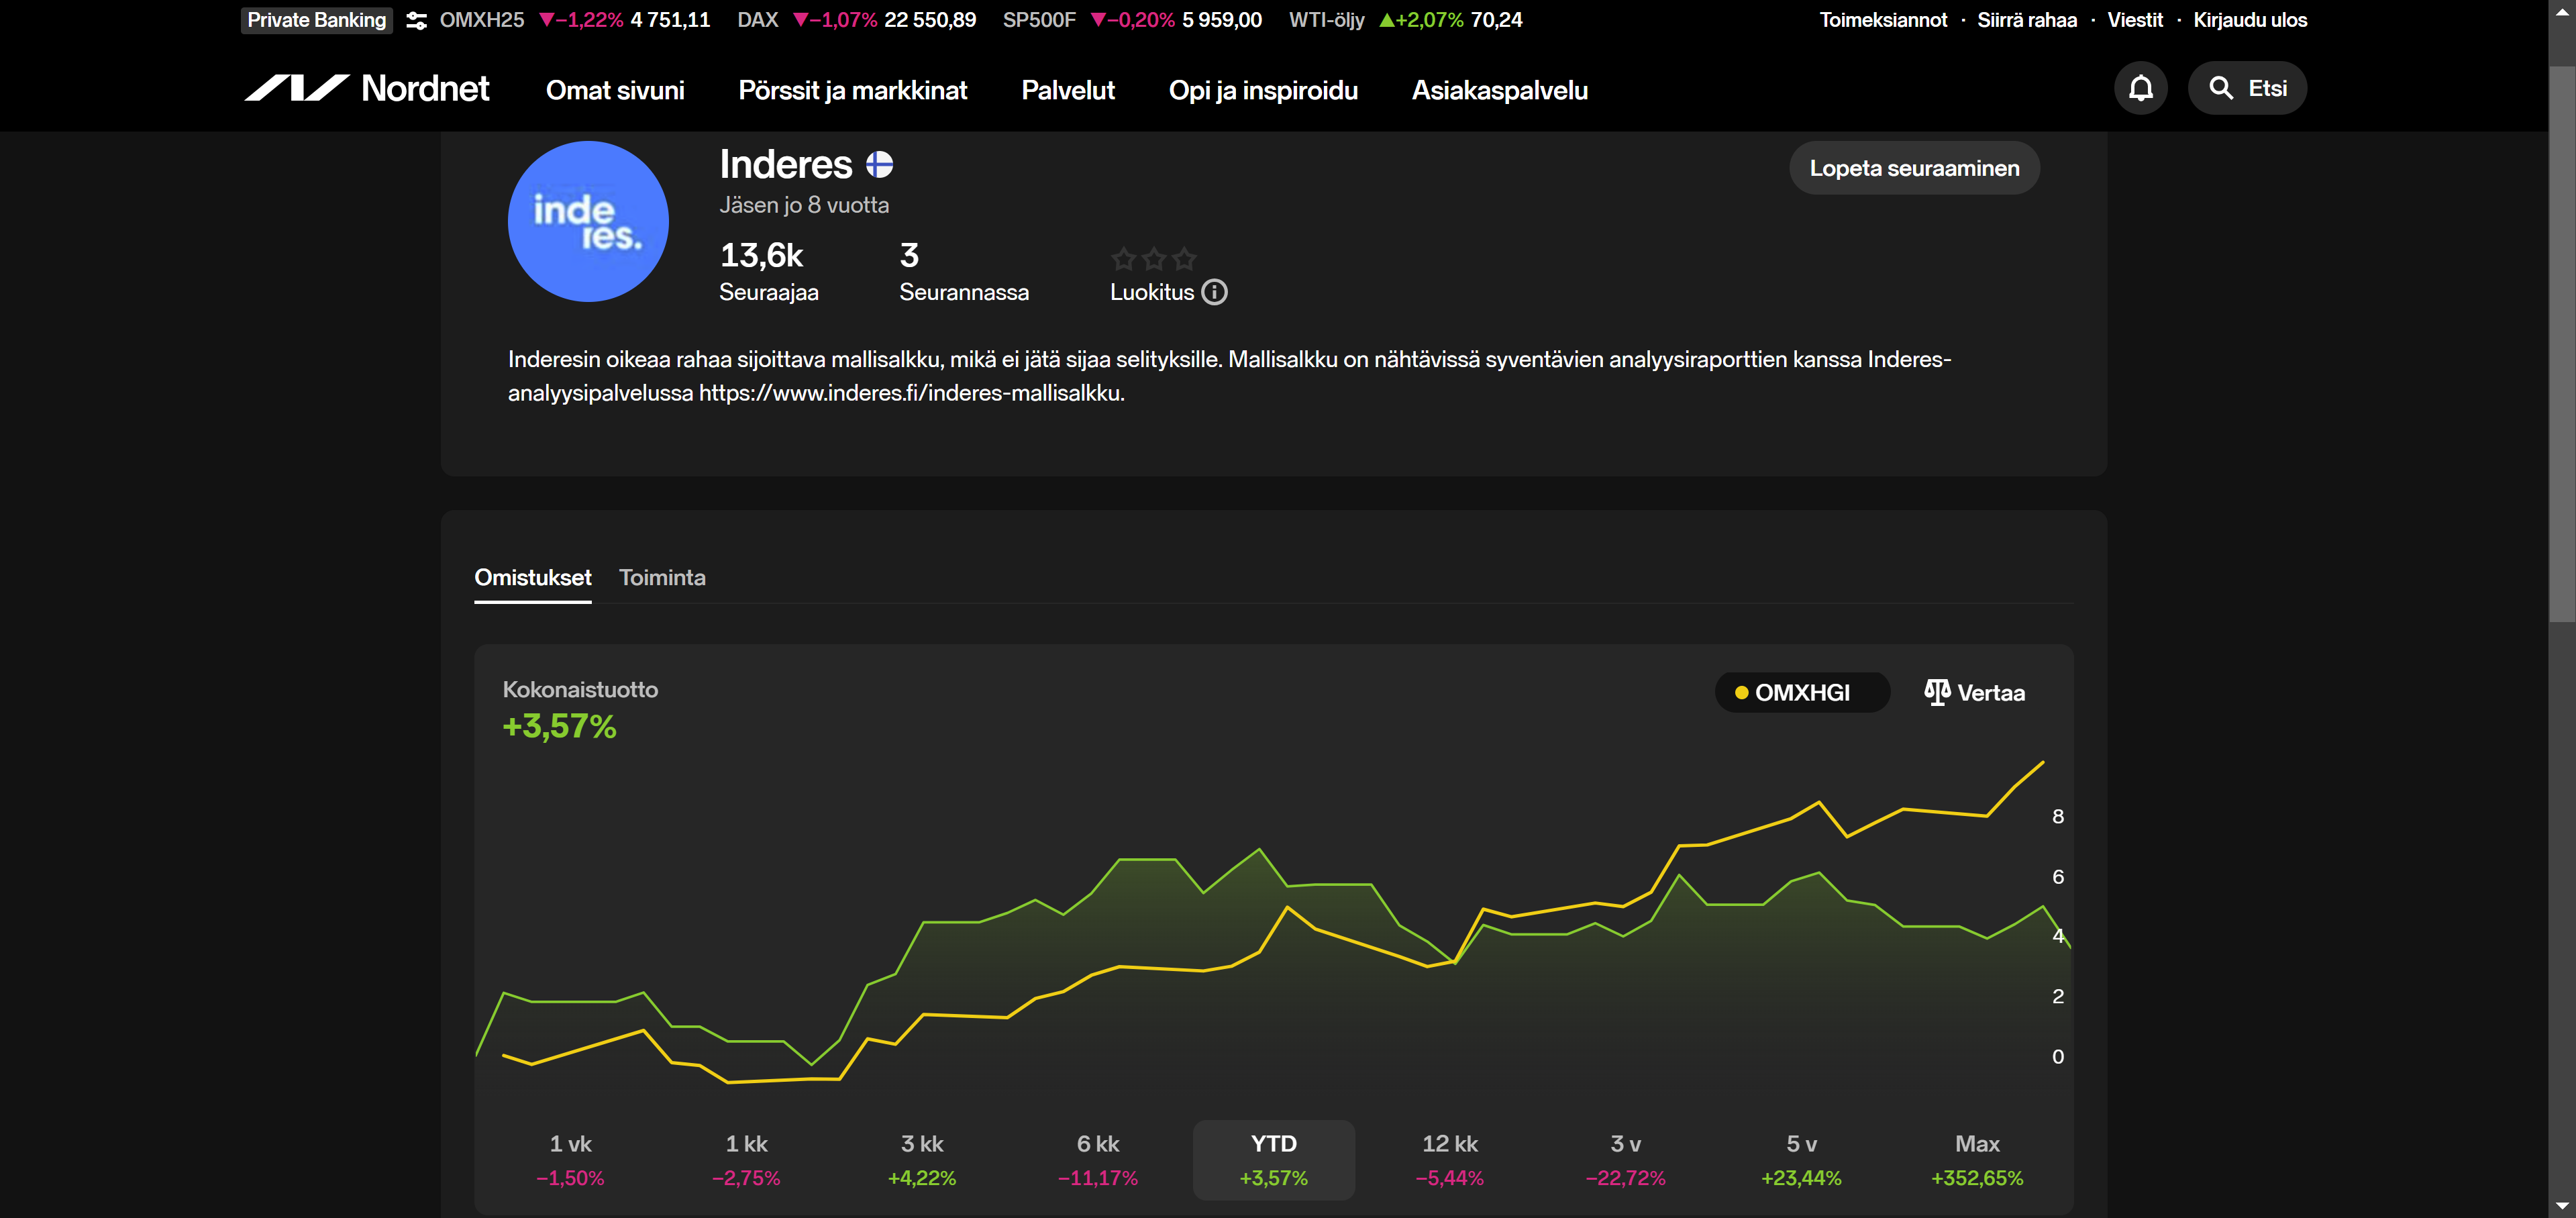Select the 1 vk time range
The width and height of the screenshot is (2576, 1218).
click(570, 1159)
